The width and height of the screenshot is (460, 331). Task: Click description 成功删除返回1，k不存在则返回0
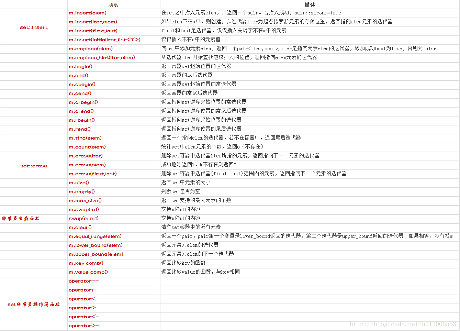pyautogui.click(x=310, y=165)
